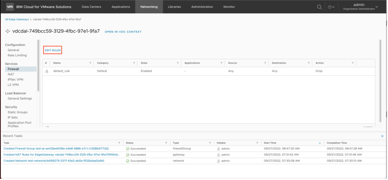Click the VMware vm logo

[x=10, y=7]
